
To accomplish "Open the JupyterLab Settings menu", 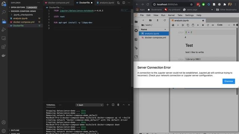I will pos(189,15).
